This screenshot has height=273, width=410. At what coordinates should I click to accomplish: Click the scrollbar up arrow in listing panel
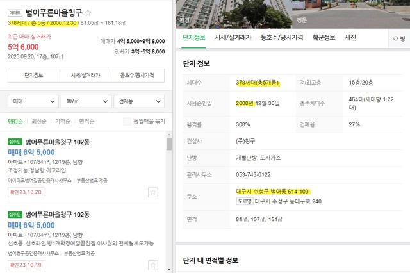169,135
